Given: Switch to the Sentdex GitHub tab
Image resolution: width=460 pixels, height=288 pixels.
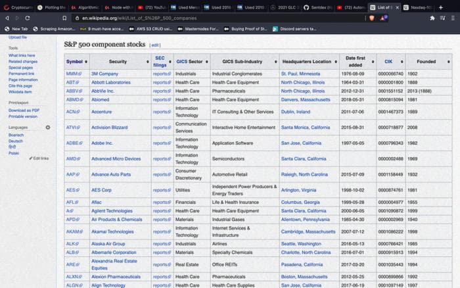Looking at the screenshot, I should tap(318, 8).
